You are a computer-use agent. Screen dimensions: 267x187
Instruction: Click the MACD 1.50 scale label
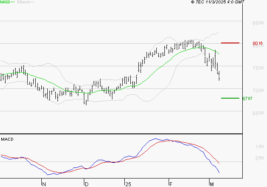259,147
